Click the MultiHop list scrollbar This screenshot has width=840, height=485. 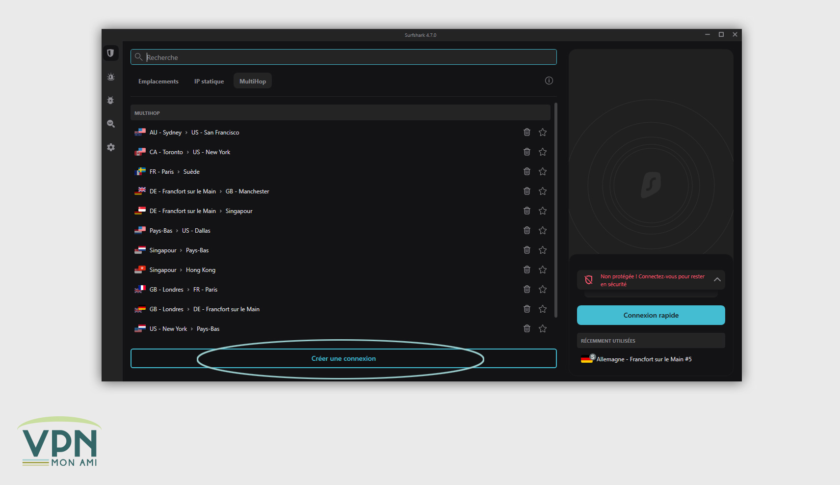click(556, 210)
